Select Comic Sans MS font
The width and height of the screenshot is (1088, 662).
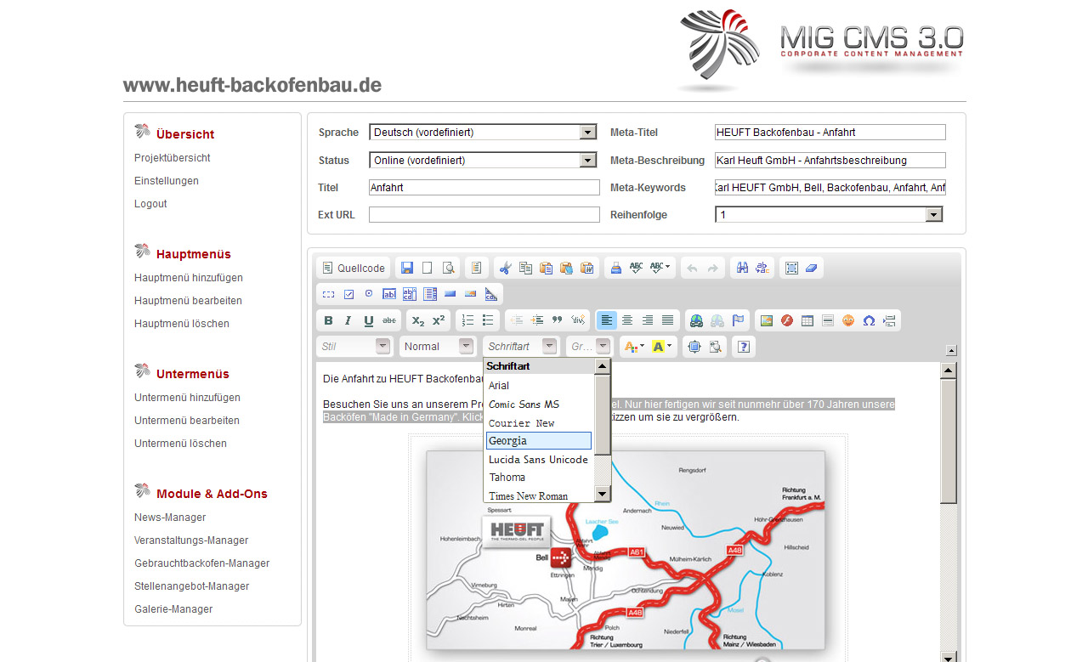[539, 405]
